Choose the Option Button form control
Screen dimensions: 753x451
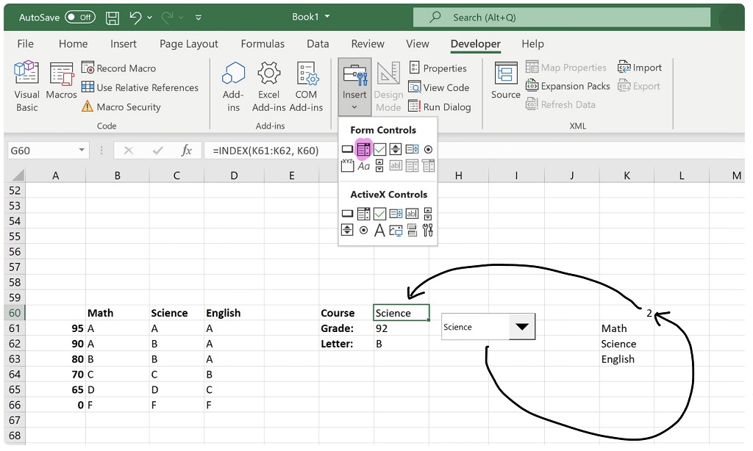coord(428,149)
